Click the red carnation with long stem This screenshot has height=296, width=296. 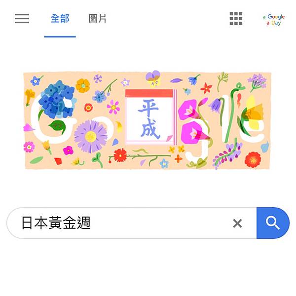click(x=121, y=155)
